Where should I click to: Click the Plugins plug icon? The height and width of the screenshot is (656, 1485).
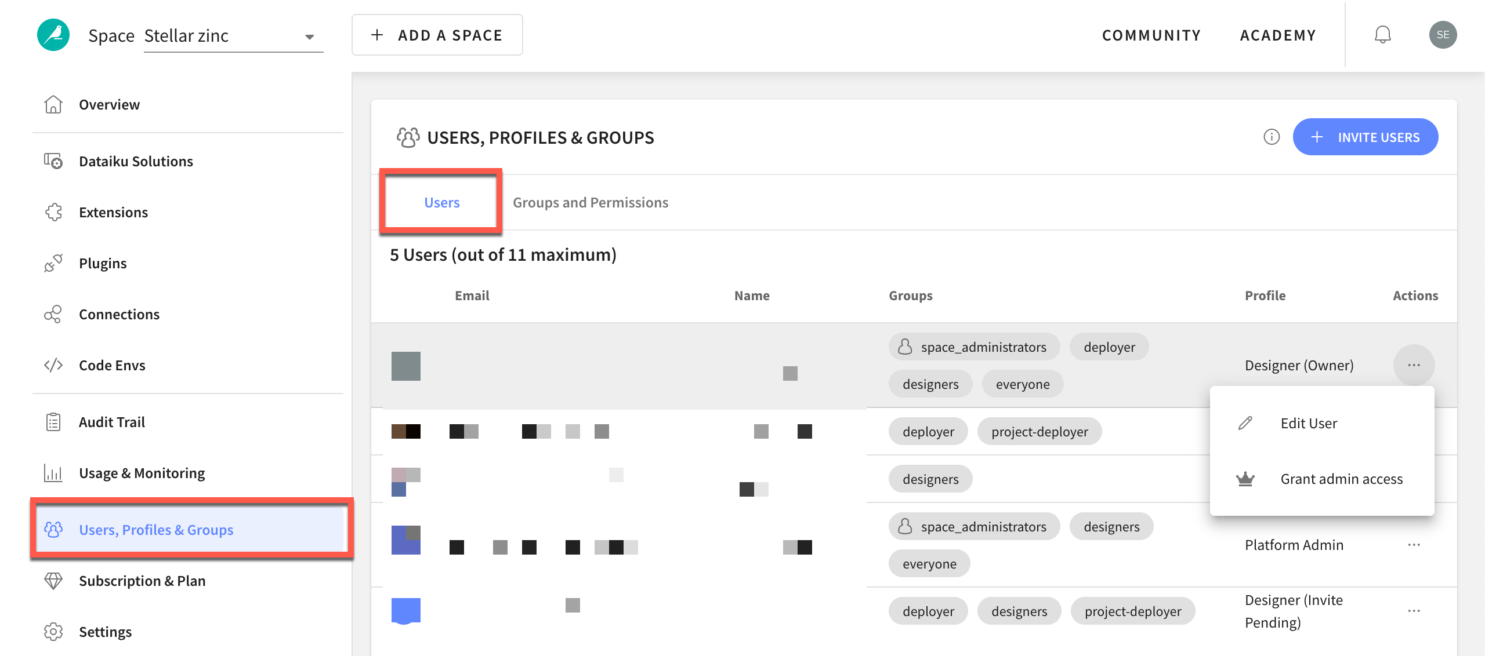(x=53, y=263)
